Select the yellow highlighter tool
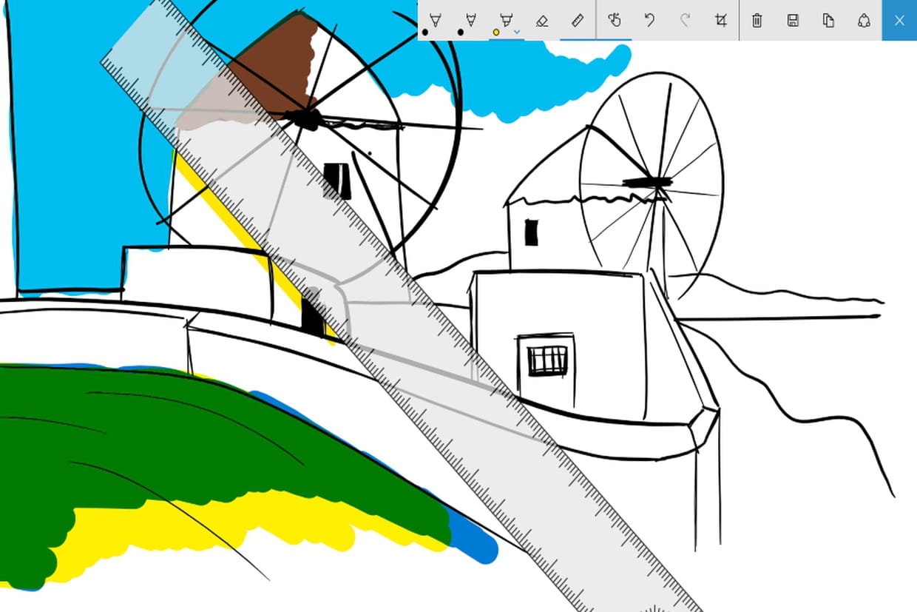Screen dimensions: 917x612 pos(505,21)
